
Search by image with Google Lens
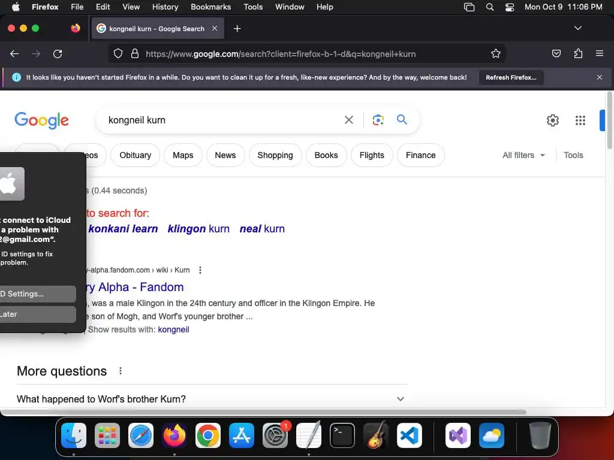(378, 120)
